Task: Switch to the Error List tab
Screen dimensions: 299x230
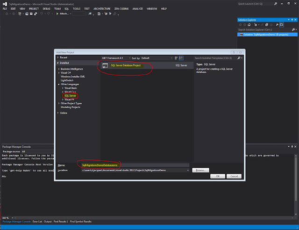Action: click(37, 222)
